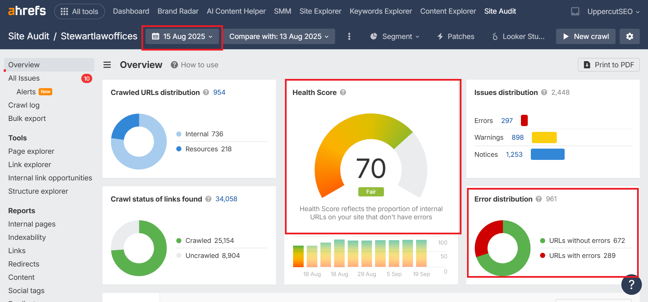Open Link explorer tool
Image resolution: width=648 pixels, height=302 pixels.
[x=30, y=164]
